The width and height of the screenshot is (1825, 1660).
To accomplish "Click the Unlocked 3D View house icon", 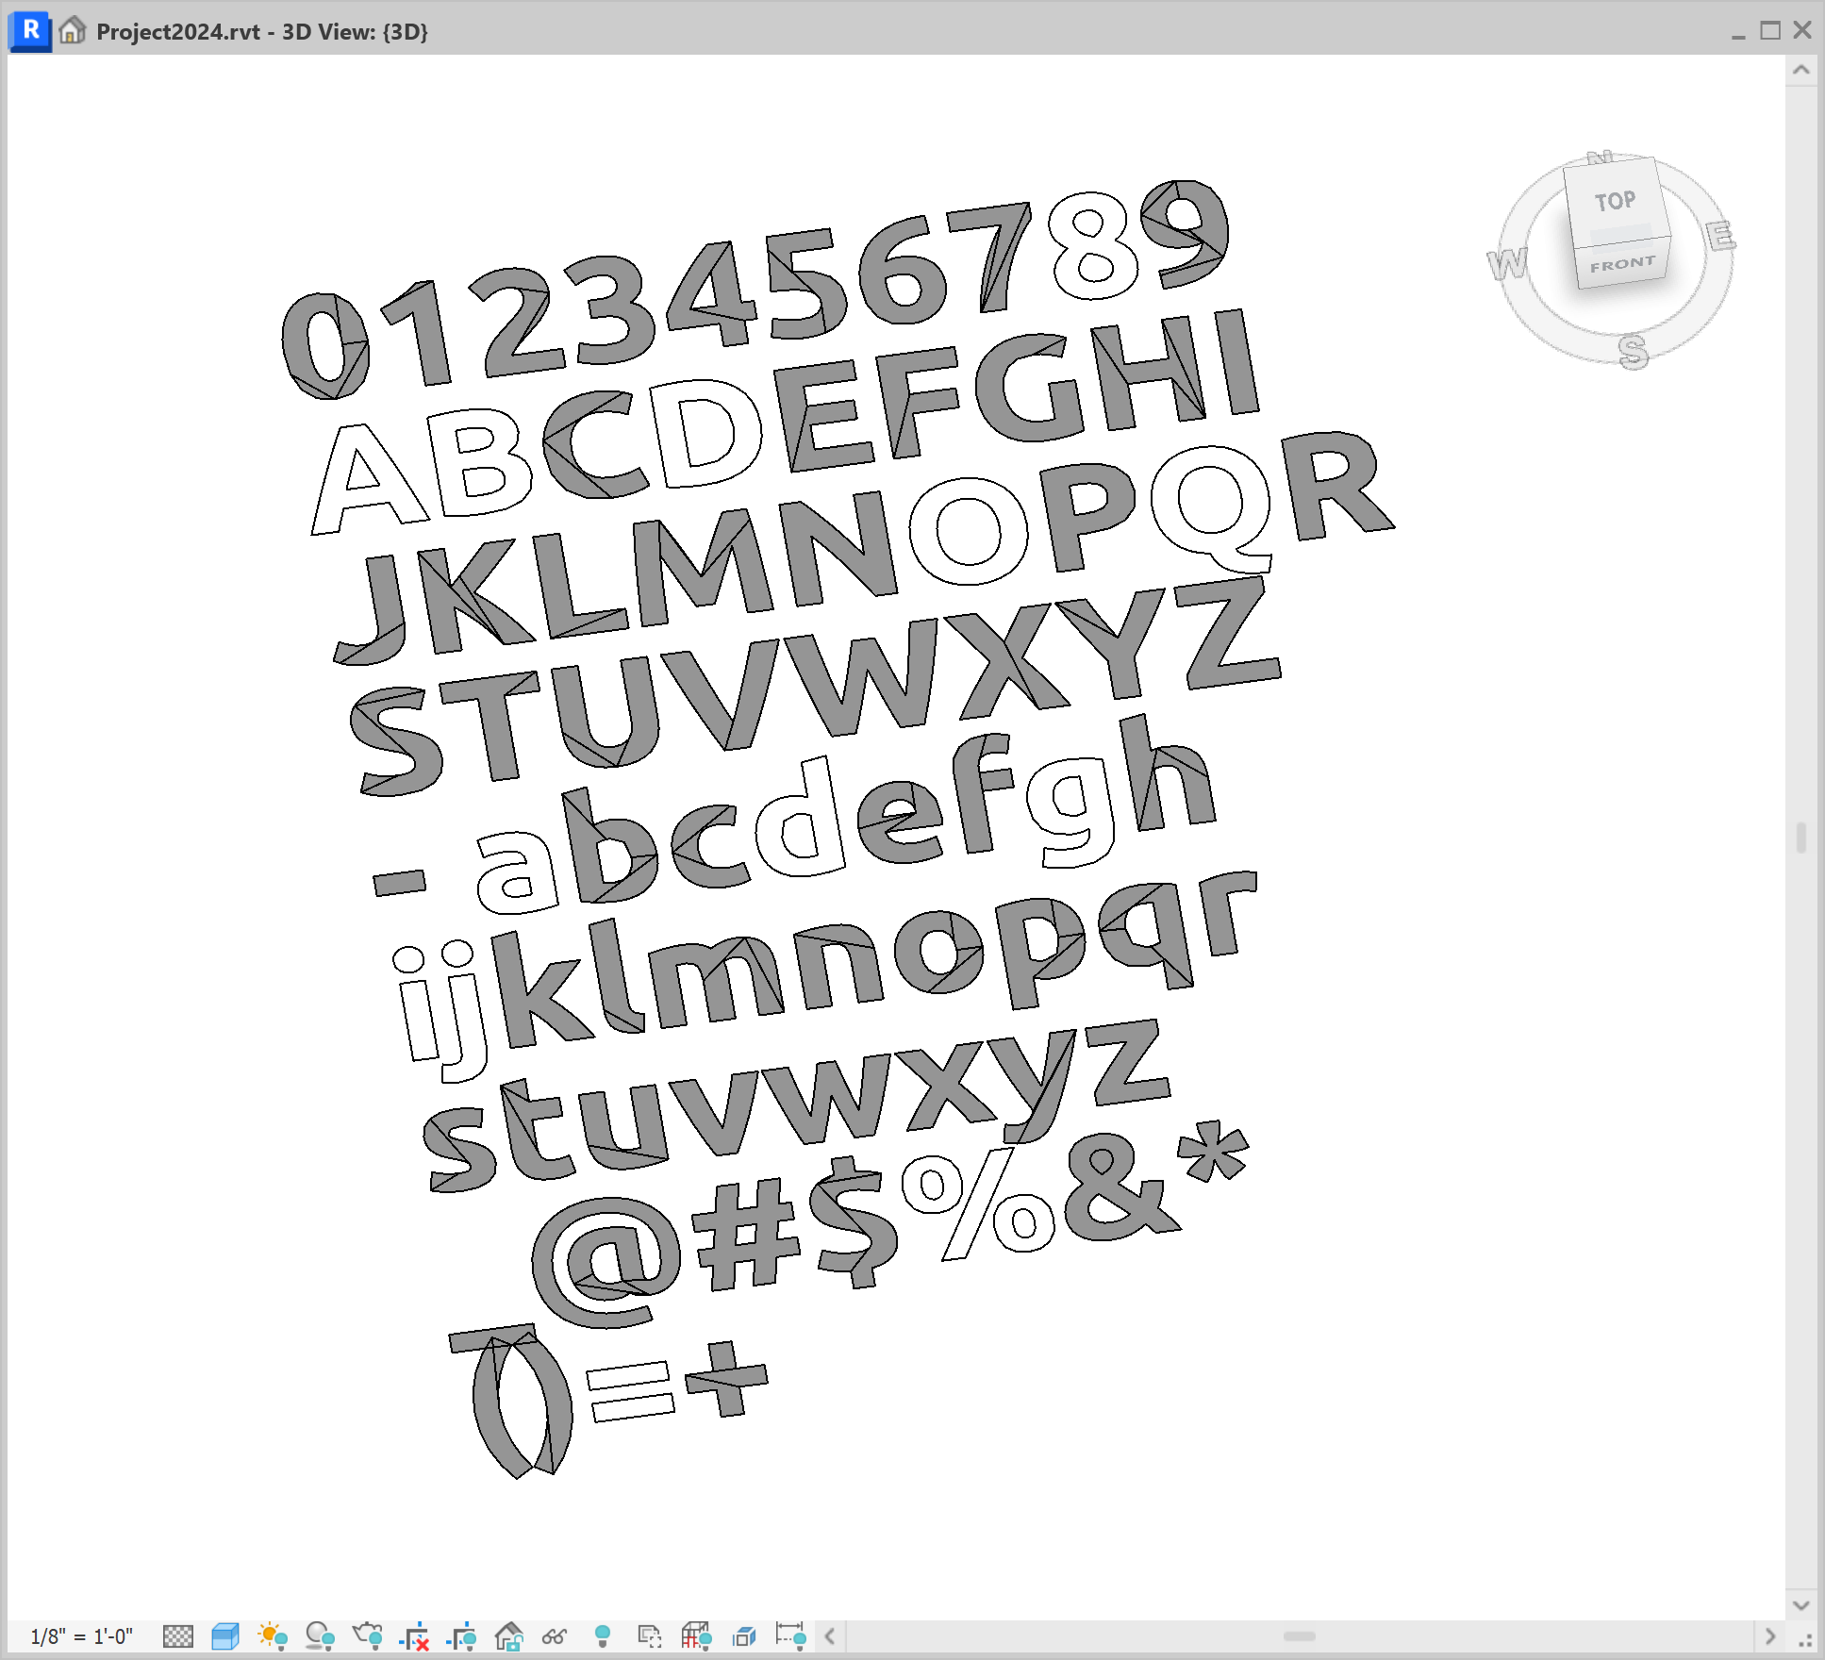I will [509, 1635].
